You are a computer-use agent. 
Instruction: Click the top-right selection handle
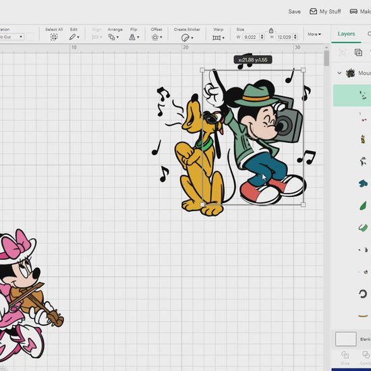[303, 70]
